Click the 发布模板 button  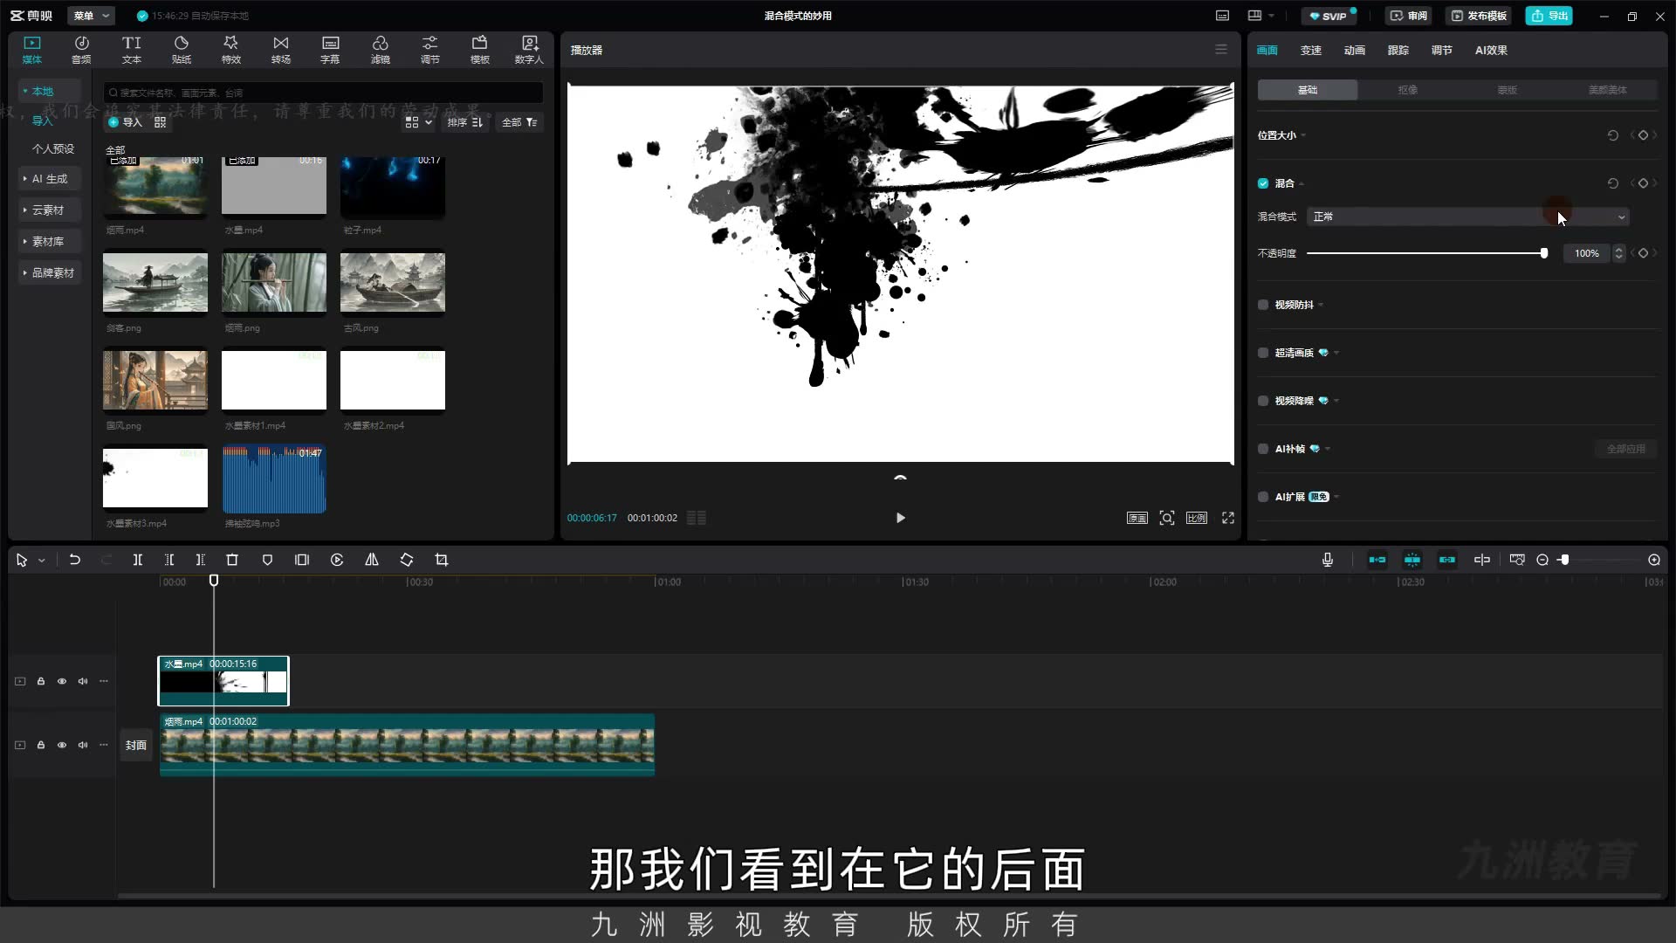coord(1480,16)
